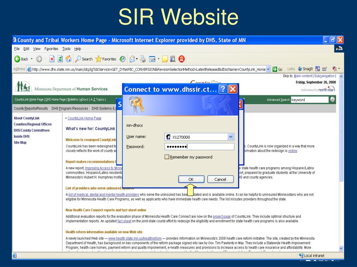Click the status bar page icon at left

pos(14,256)
